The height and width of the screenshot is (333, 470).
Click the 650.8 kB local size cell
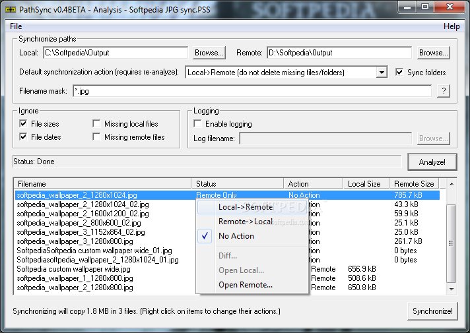pos(362,288)
